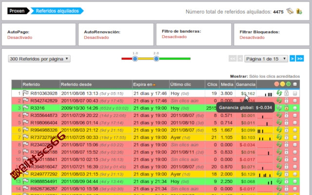
Task: Click the flag icon for R988854491
Action: (25, 181)
